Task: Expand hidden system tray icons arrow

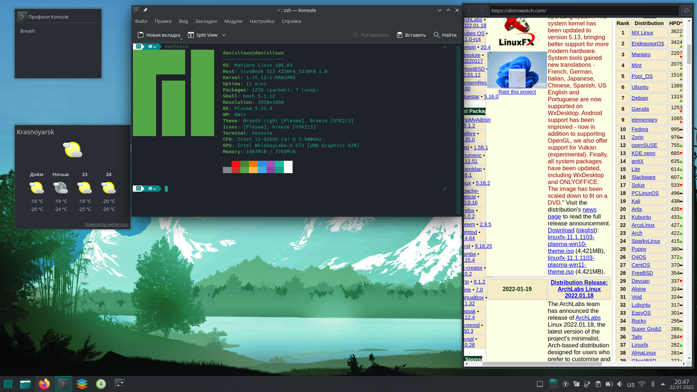Action: (663, 384)
